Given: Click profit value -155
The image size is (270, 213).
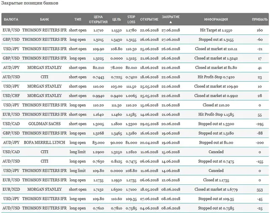Looking at the screenshot, I should pos(260,162).
